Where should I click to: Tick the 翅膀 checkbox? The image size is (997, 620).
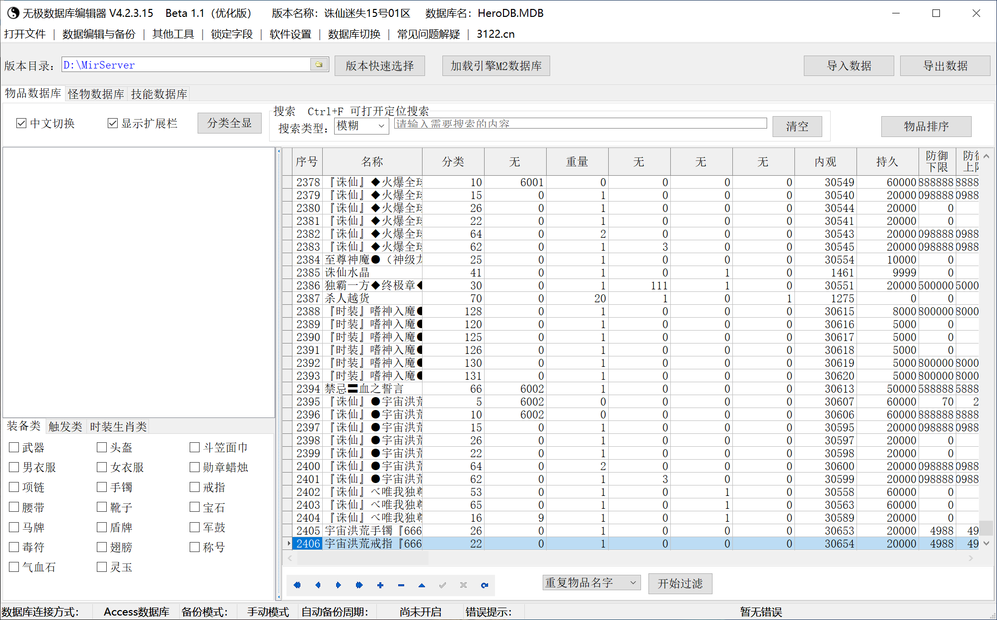pyautogui.click(x=102, y=547)
